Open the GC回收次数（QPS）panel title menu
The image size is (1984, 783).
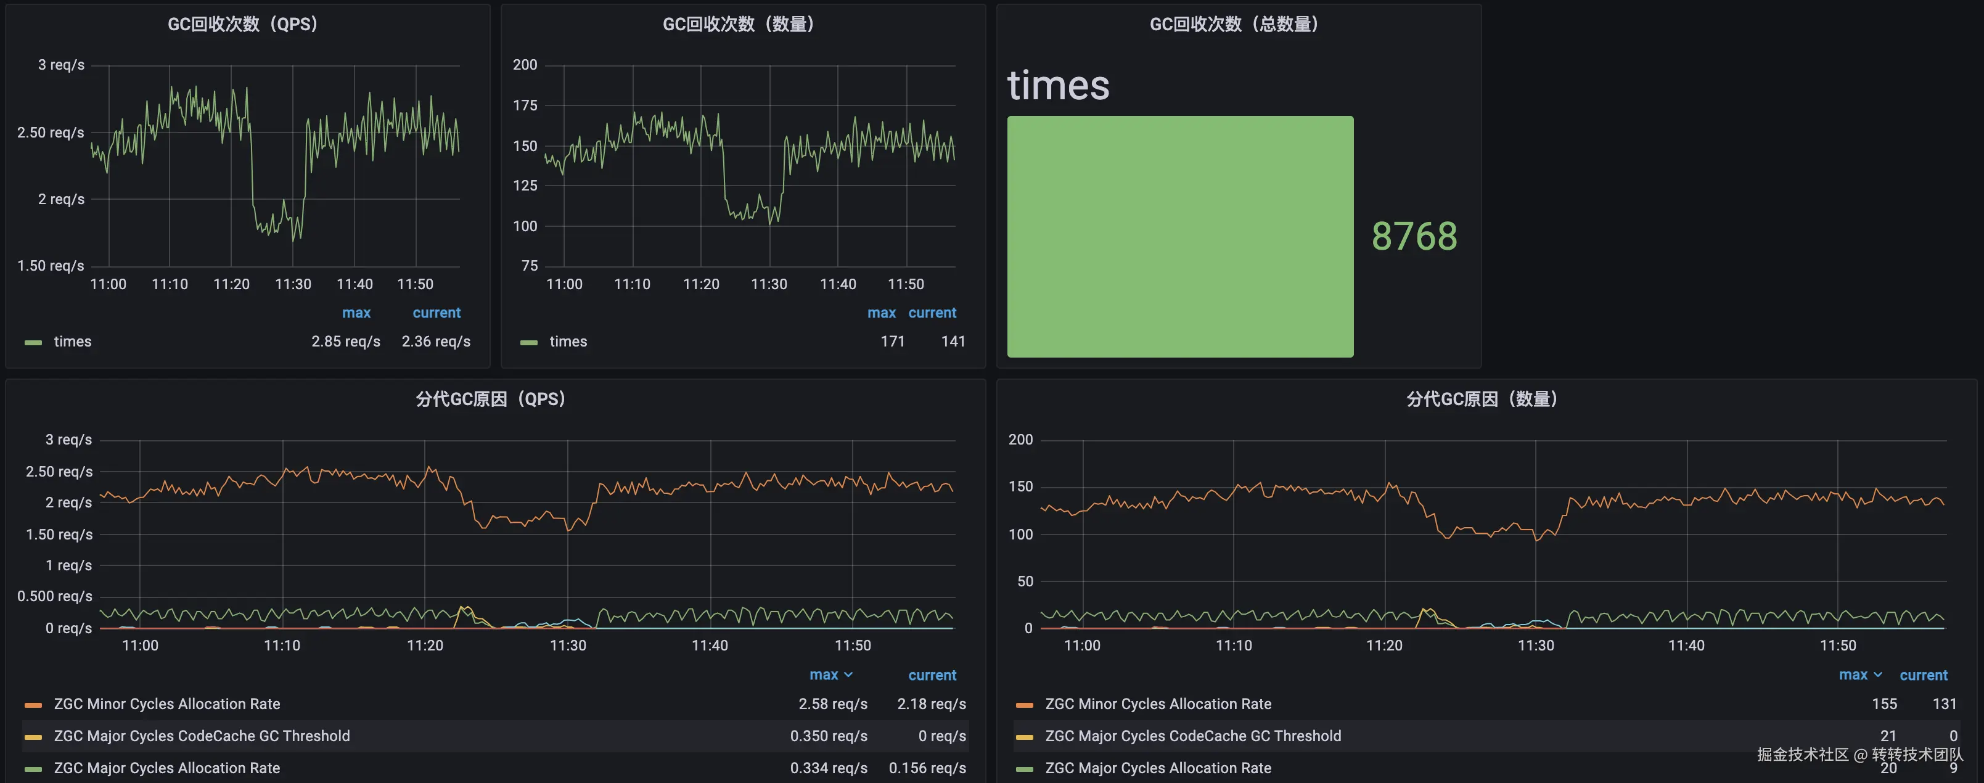pyautogui.click(x=243, y=24)
